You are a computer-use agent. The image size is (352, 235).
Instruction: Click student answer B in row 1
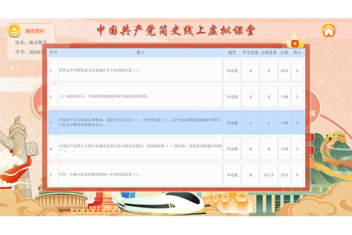251,70
